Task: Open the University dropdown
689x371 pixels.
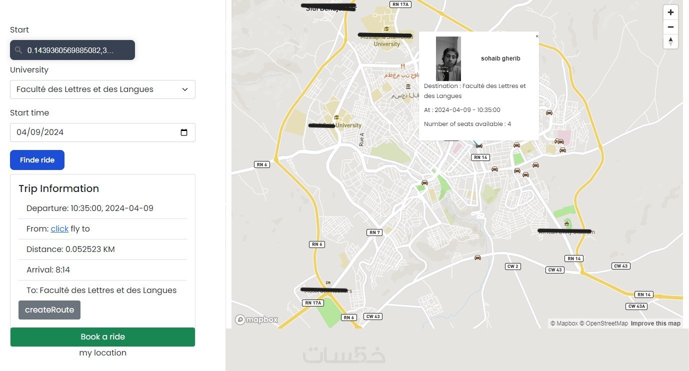Action: [x=102, y=89]
